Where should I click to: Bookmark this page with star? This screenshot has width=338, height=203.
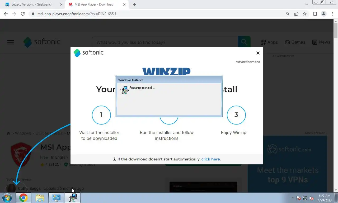(305, 14)
